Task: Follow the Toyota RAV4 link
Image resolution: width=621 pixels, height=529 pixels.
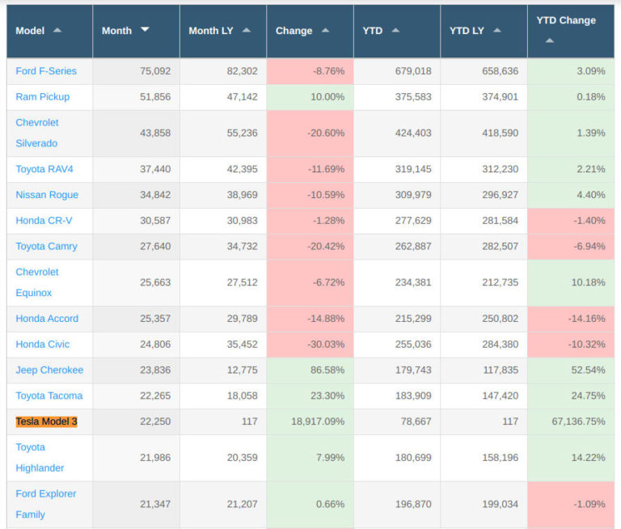Action: pos(44,169)
